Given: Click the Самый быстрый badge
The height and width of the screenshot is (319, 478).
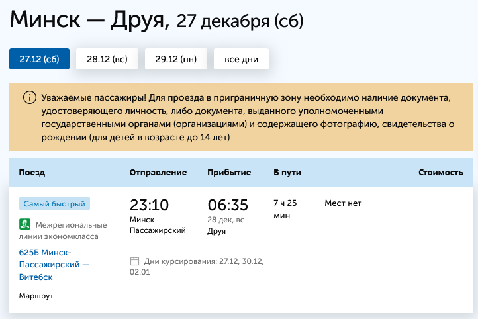Looking at the screenshot, I should point(54,204).
